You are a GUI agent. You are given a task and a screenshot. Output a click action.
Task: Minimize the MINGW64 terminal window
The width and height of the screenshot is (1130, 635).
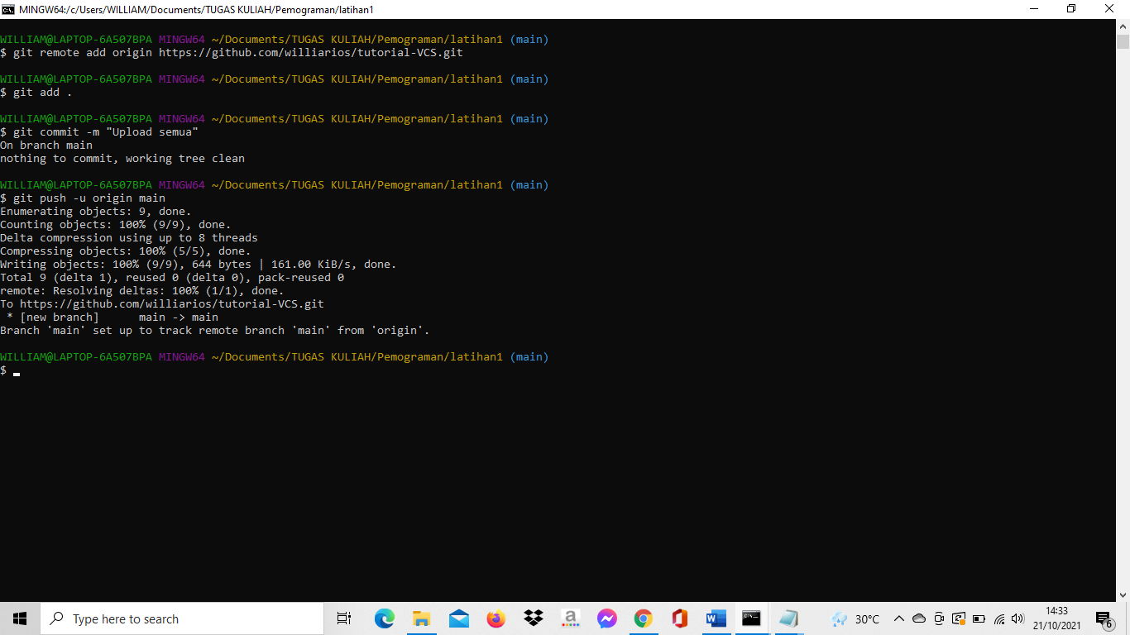[1034, 9]
